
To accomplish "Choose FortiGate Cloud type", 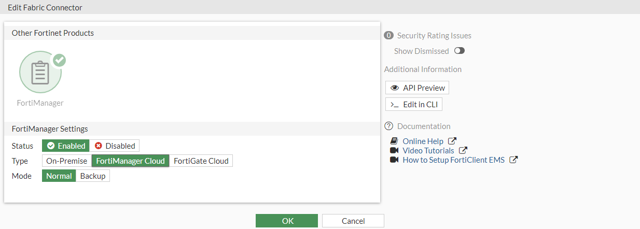I will point(201,161).
